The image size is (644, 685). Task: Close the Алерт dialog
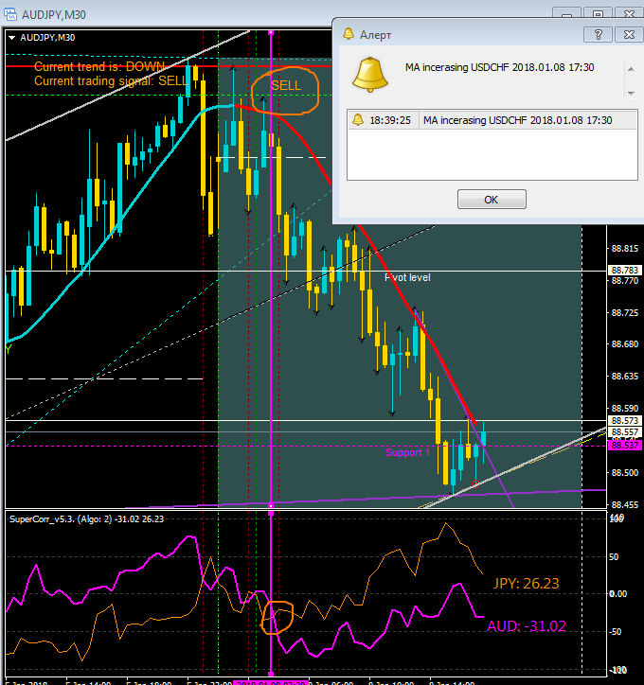(629, 34)
